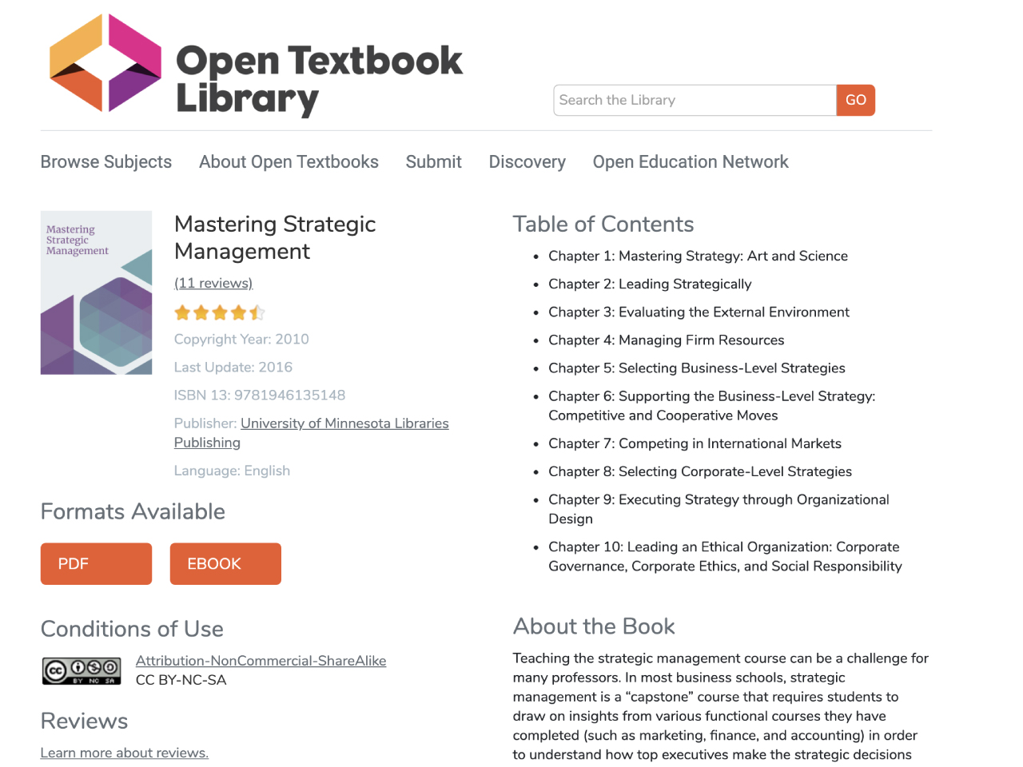Open the Attribution-NonCommercial-ShareAlike license link
This screenshot has width=1023, height=767.
click(x=261, y=661)
